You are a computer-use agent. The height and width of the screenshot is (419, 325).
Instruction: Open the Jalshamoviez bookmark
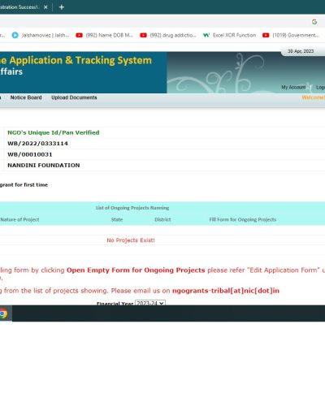[x=41, y=35]
